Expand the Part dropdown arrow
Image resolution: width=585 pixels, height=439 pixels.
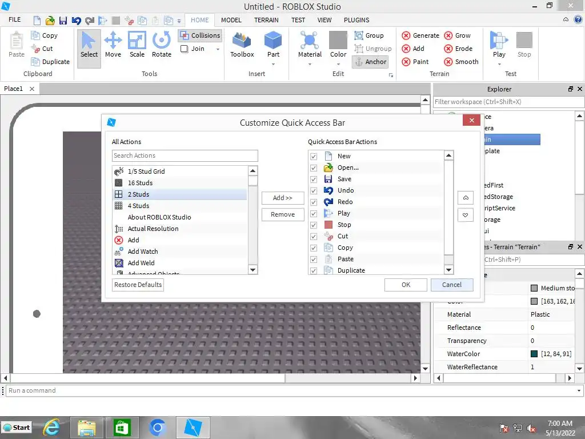tap(273, 64)
